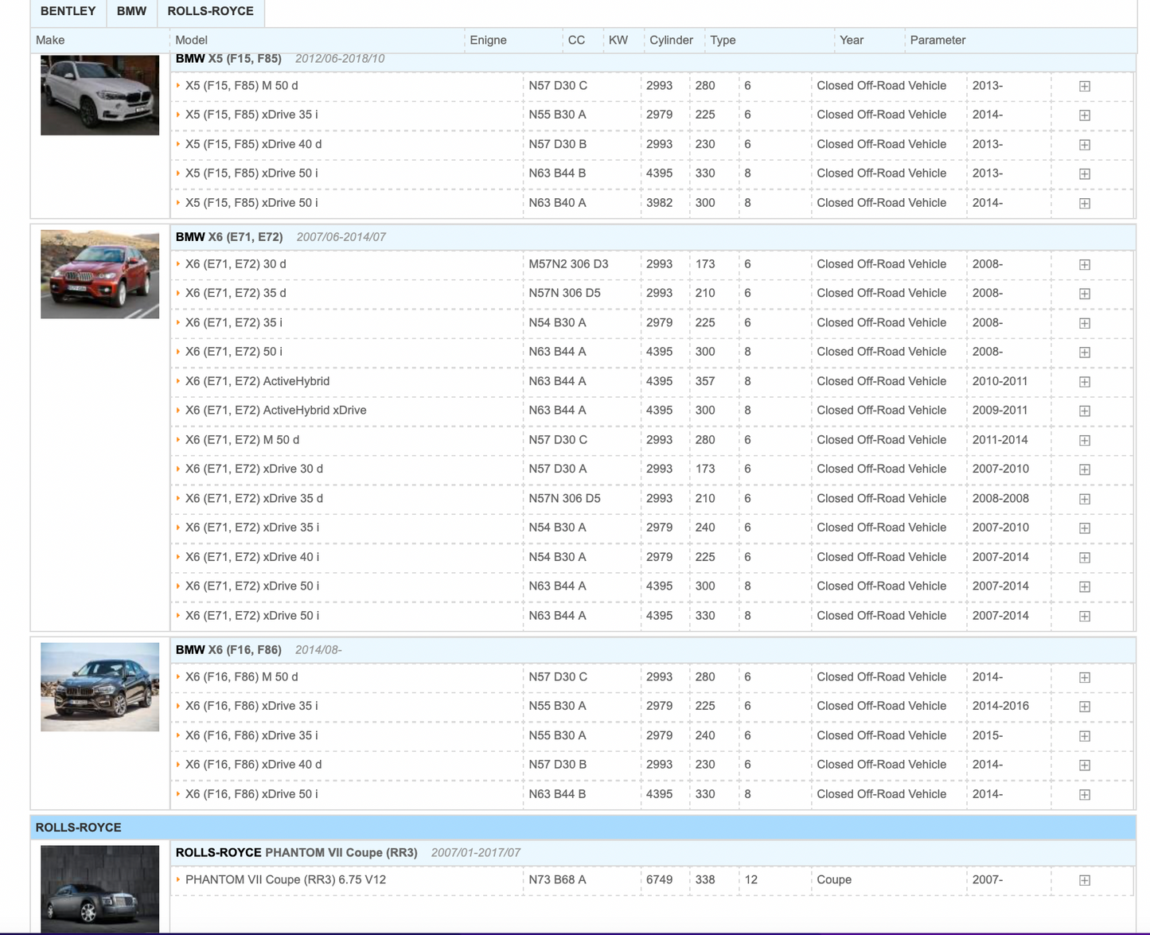This screenshot has width=1150, height=935.
Task: Open plus icon for X5 xDrive 50 i 330 kW
Action: click(x=1085, y=173)
